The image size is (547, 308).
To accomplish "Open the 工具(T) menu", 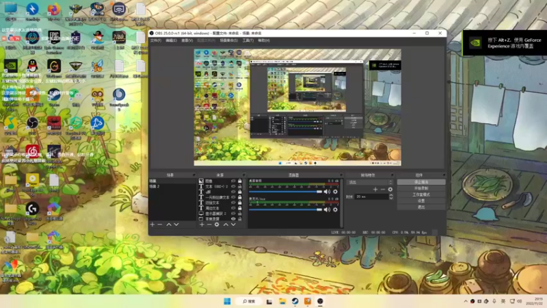I will [x=248, y=40].
